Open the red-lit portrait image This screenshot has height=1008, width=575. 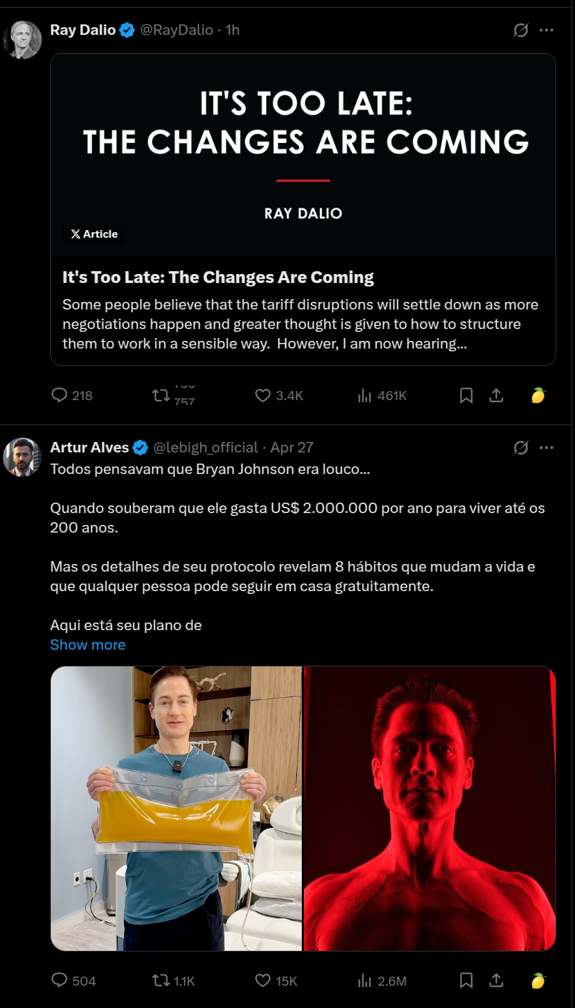(429, 808)
